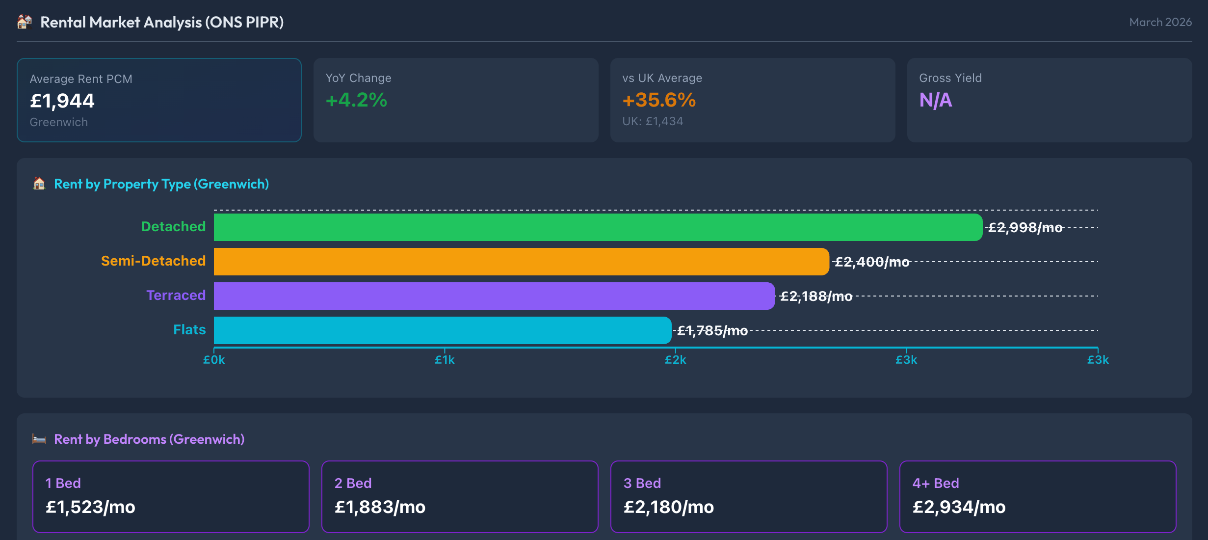Click the Rent by Property Type (Greenwich) heading

tap(161, 184)
